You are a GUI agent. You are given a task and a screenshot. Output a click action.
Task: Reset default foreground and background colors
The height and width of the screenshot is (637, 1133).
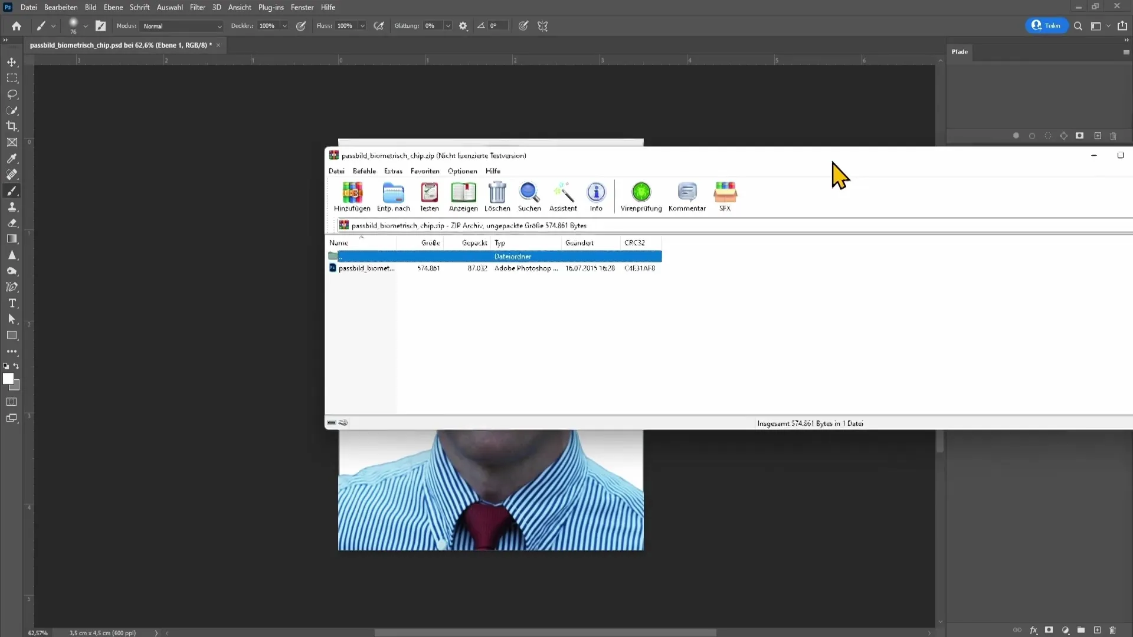pyautogui.click(x=6, y=366)
